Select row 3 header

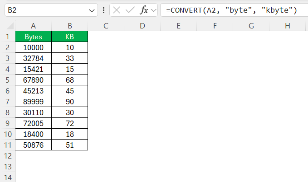(x=8, y=58)
